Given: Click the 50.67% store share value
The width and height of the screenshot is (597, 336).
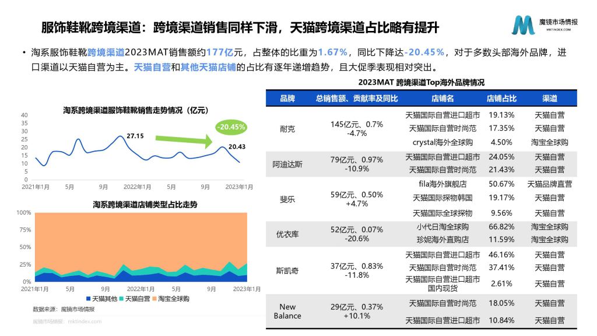Looking at the screenshot, I should click(x=501, y=184).
